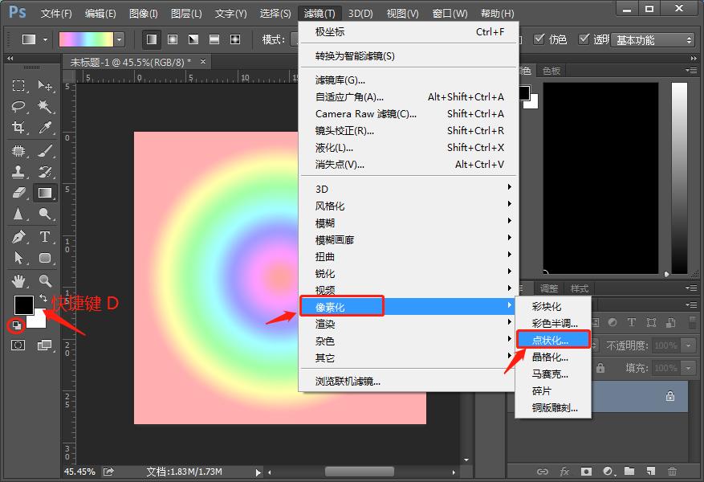Select the Crop tool

(x=17, y=126)
